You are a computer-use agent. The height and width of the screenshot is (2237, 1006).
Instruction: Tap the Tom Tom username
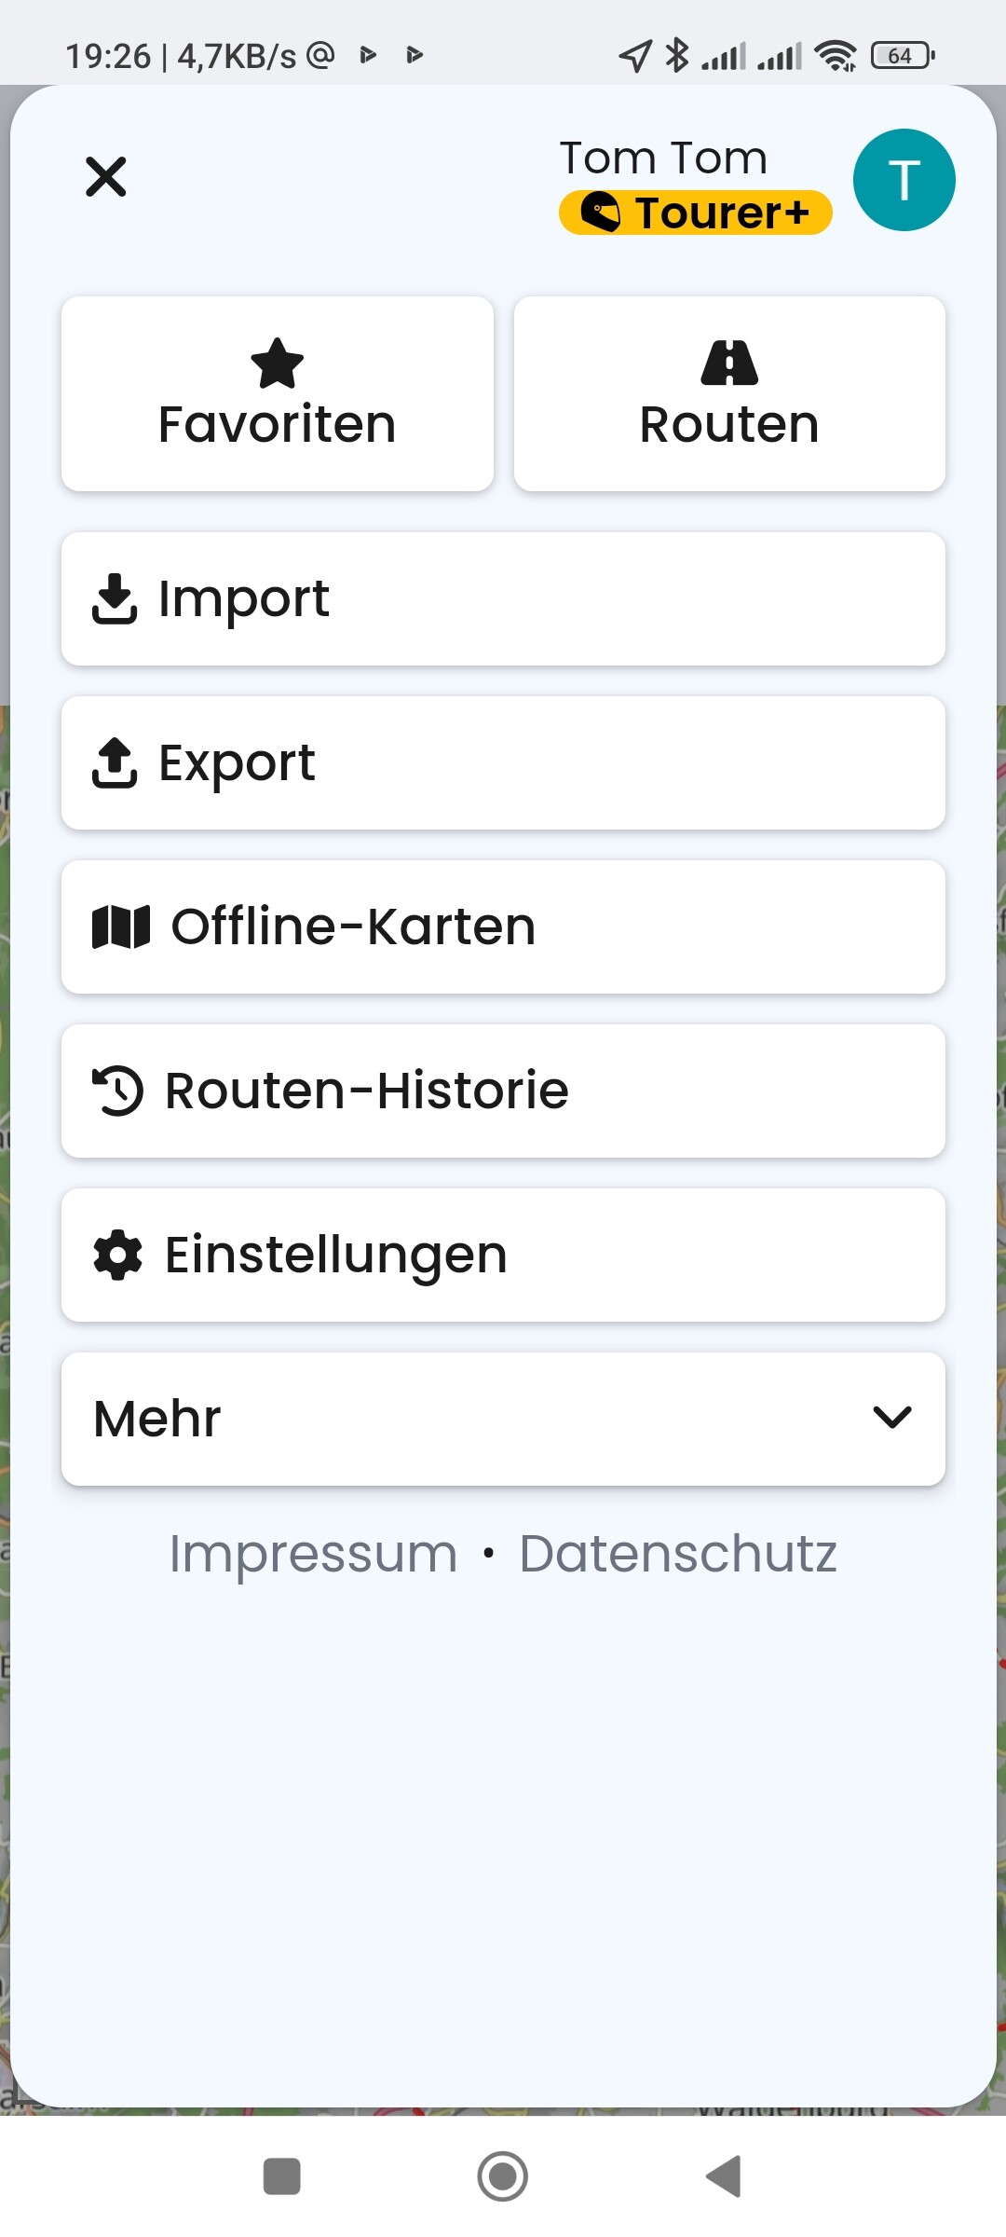tap(663, 158)
